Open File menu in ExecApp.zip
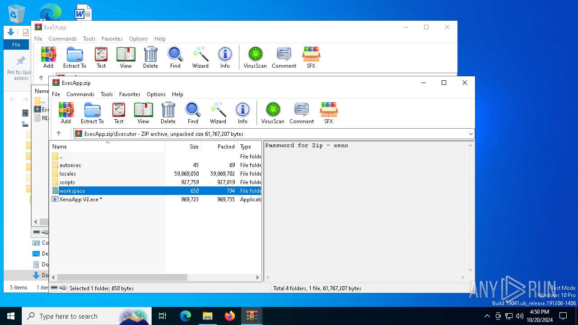578x325 pixels. [56, 94]
